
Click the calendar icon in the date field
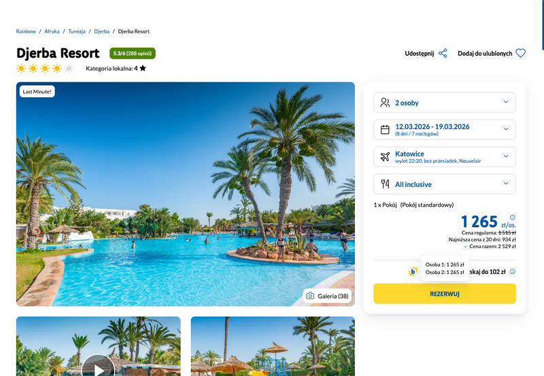click(385, 129)
